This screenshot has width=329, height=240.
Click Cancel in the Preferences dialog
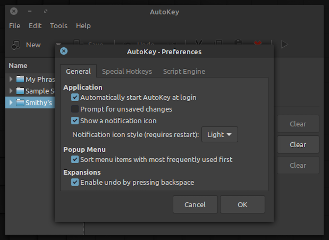pyautogui.click(x=195, y=204)
